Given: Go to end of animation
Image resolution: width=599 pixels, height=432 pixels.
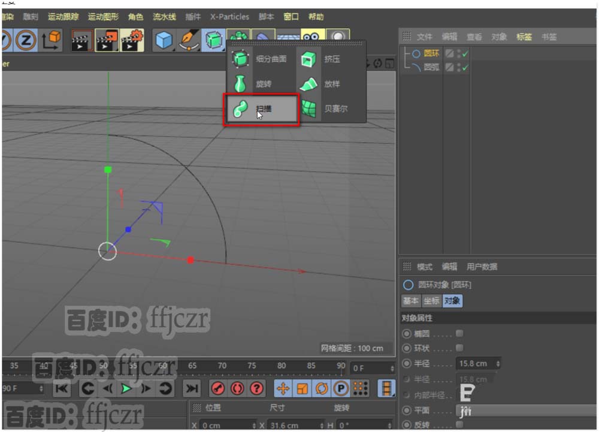Looking at the screenshot, I should coord(192,389).
